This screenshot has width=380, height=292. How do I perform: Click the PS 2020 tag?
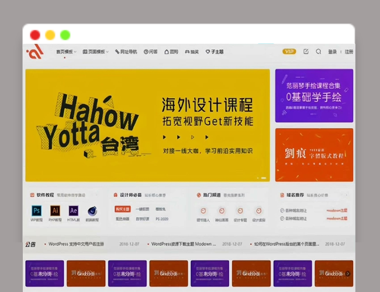pyautogui.click(x=162, y=219)
